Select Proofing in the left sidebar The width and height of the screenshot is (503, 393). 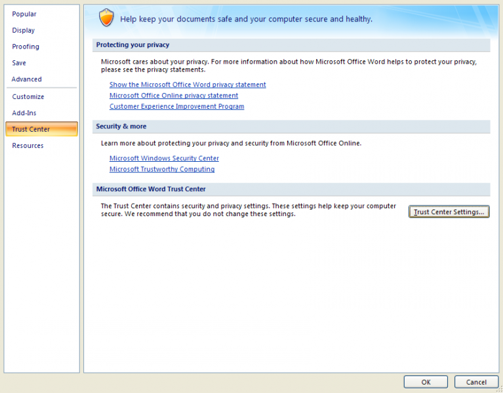[x=26, y=47]
